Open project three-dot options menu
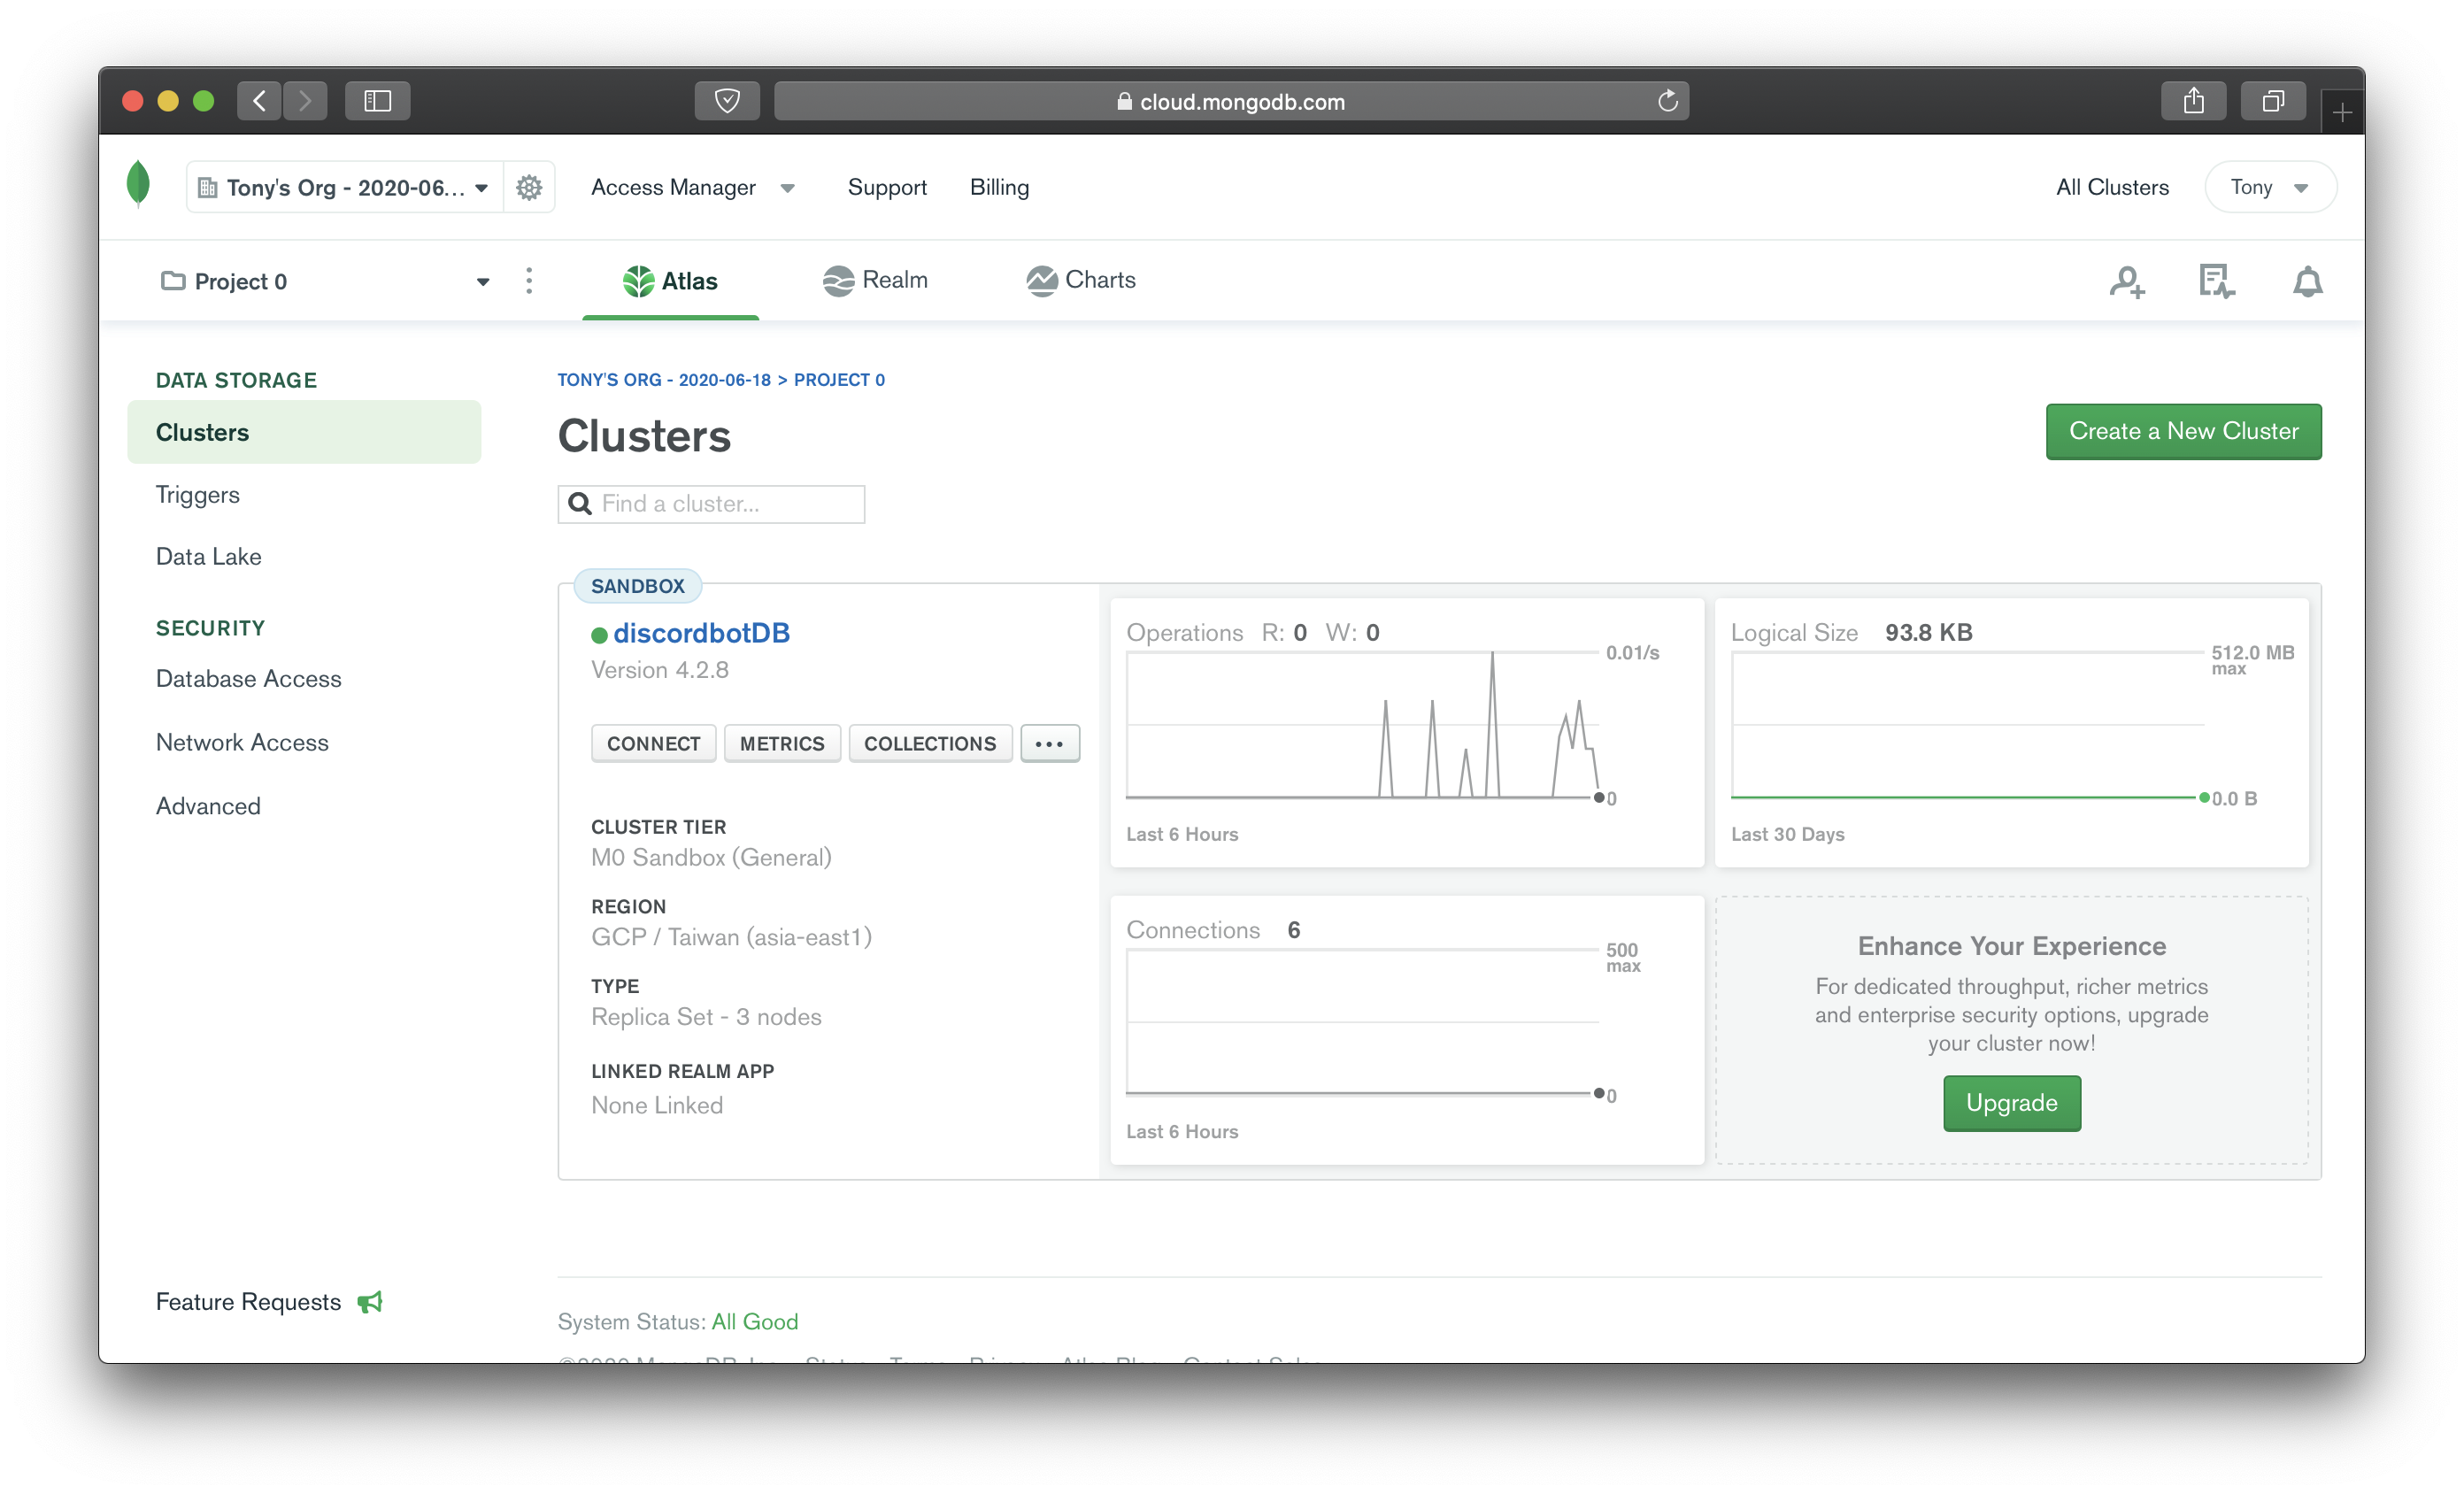 [x=529, y=281]
